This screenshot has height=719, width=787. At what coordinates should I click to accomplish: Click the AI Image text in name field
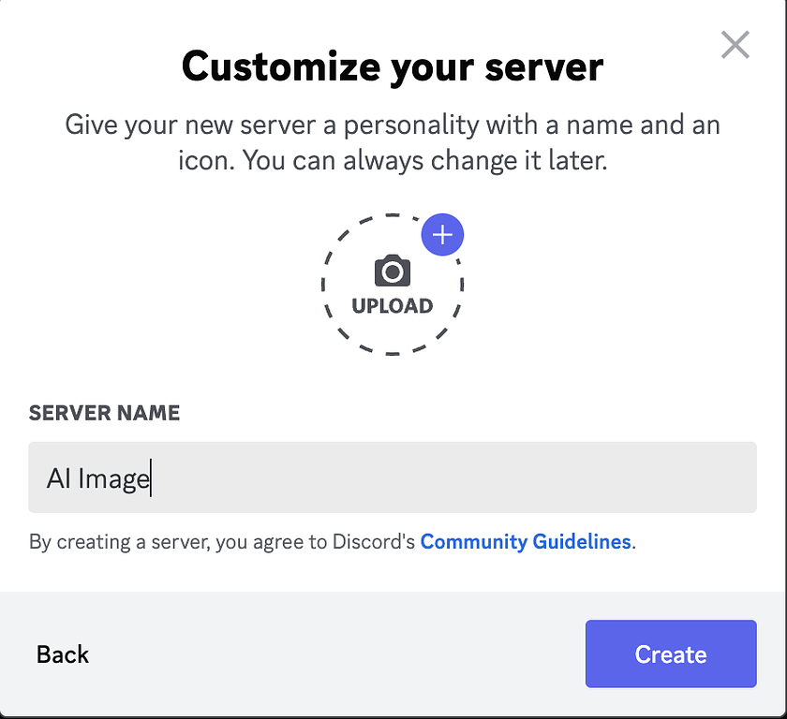click(98, 478)
